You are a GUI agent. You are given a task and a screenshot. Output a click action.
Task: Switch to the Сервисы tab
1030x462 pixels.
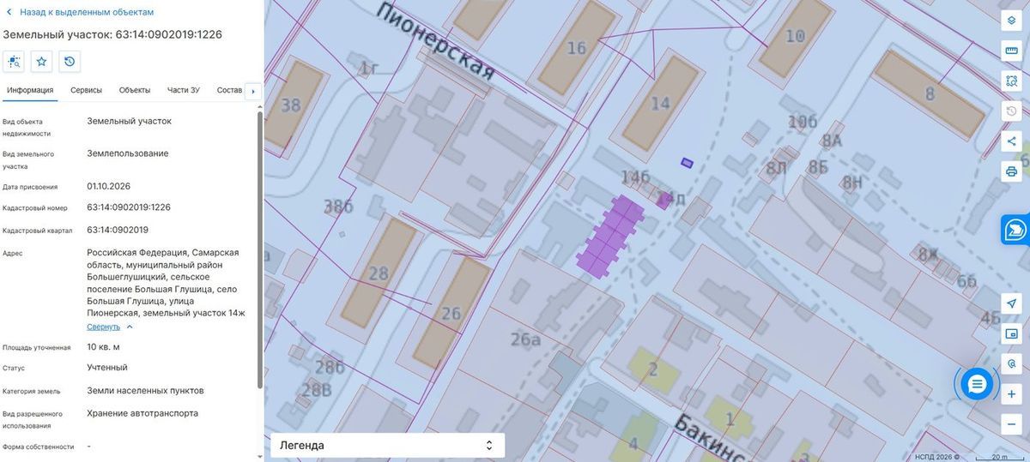point(86,90)
